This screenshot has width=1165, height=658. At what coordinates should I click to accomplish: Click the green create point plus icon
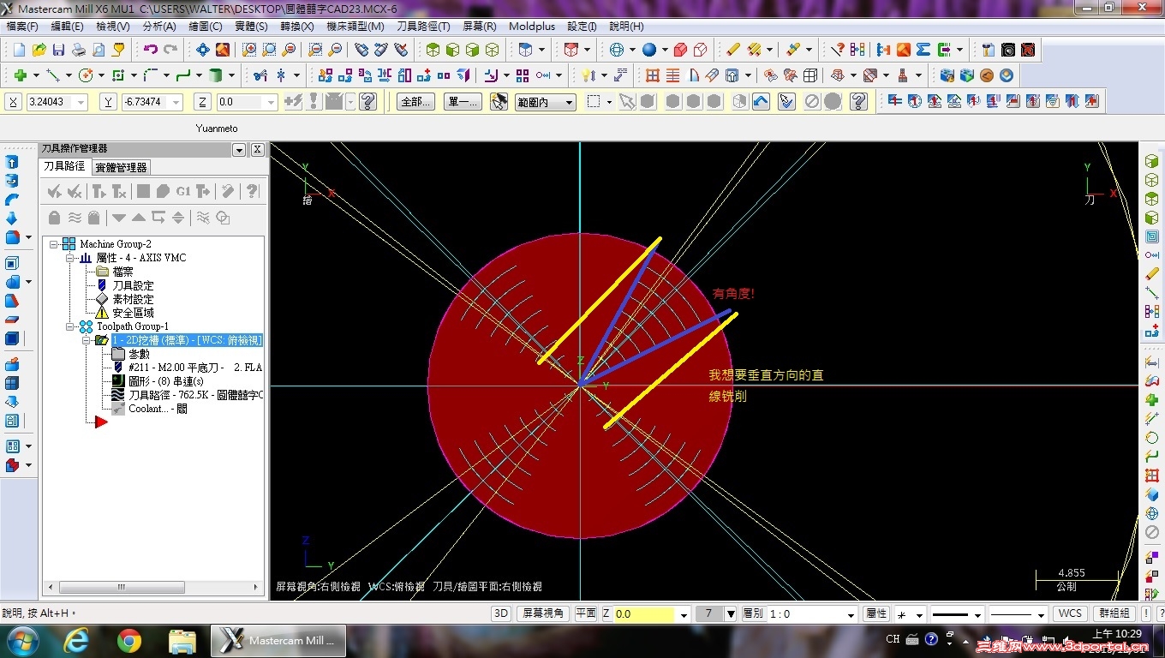19,75
